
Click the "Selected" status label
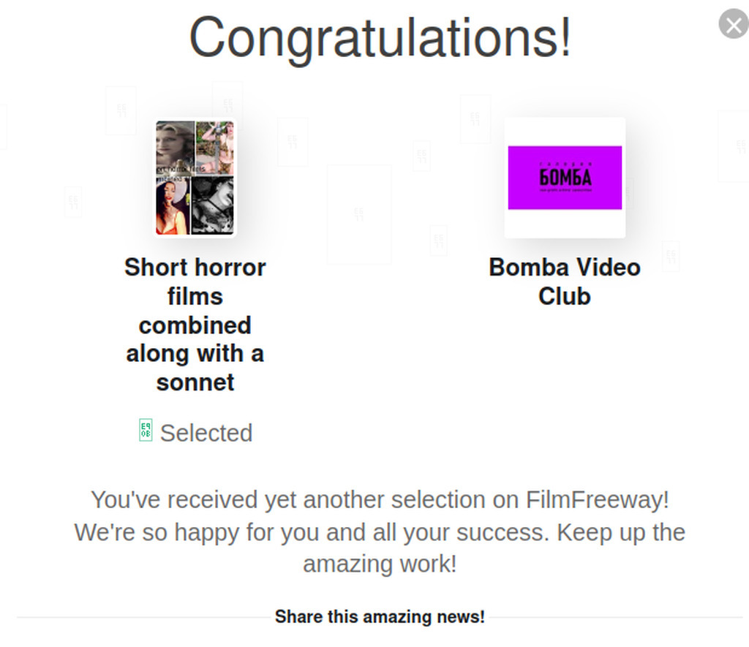coord(206,433)
